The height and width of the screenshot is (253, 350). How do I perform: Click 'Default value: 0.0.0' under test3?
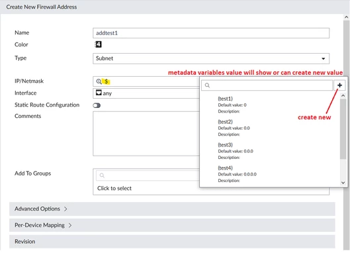click(236, 151)
